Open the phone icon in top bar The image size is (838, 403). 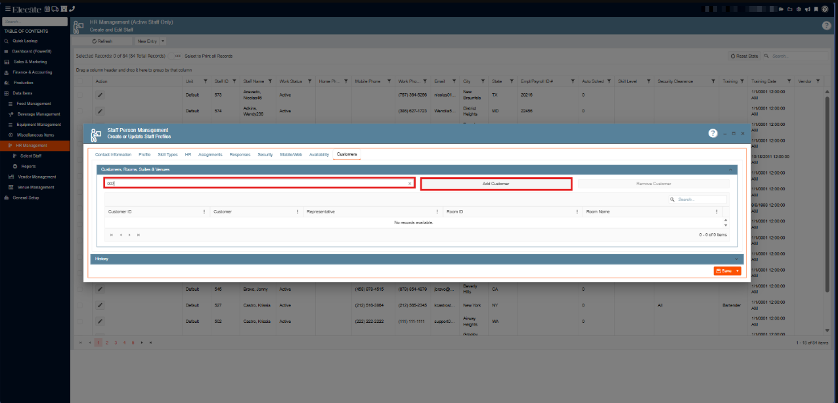[x=72, y=9]
